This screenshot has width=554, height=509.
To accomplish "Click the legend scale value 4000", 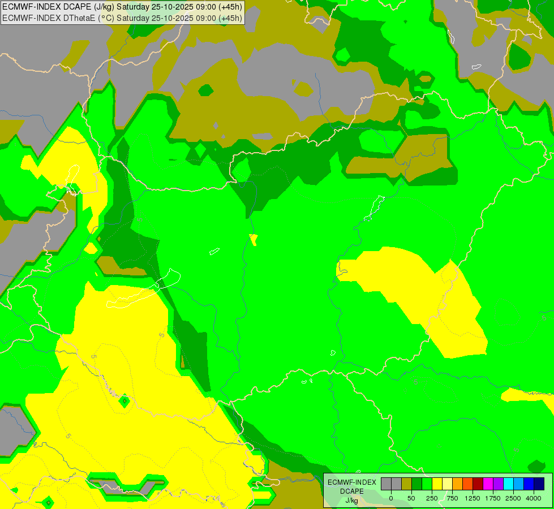I will (534, 498).
